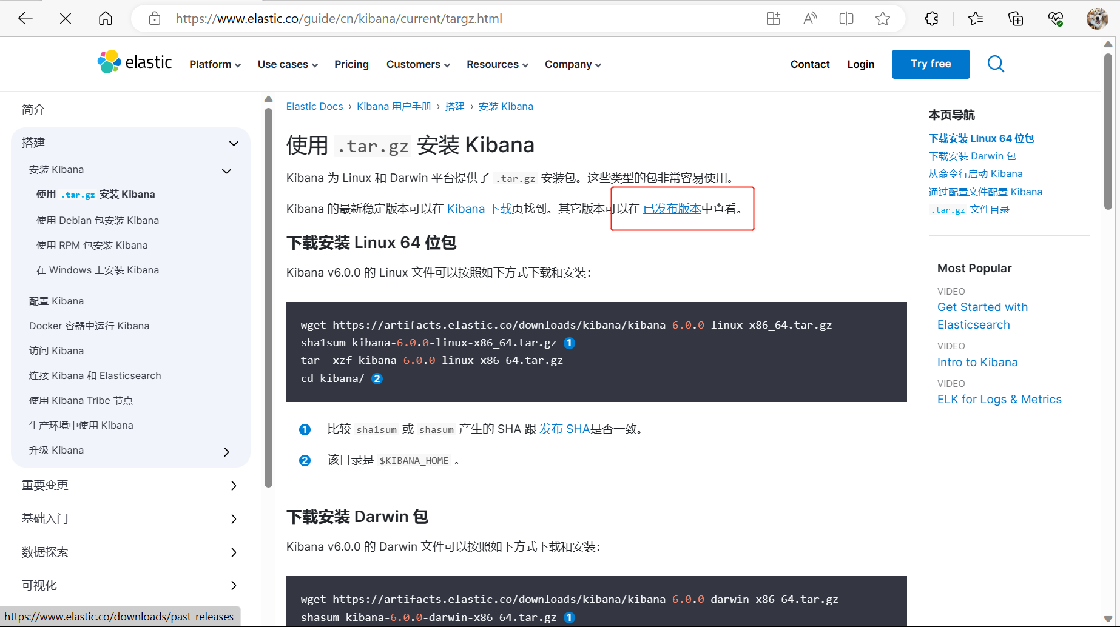Add page to favorites star icon
This screenshot has width=1120, height=627.
(883, 19)
